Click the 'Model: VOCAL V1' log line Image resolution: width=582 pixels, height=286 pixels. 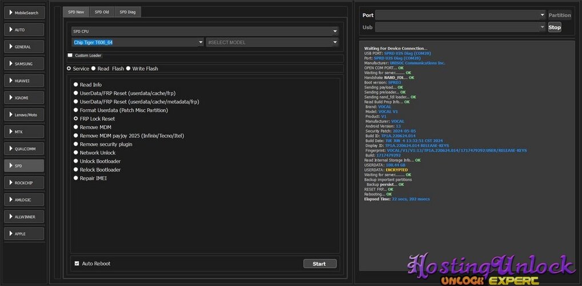tap(381, 112)
